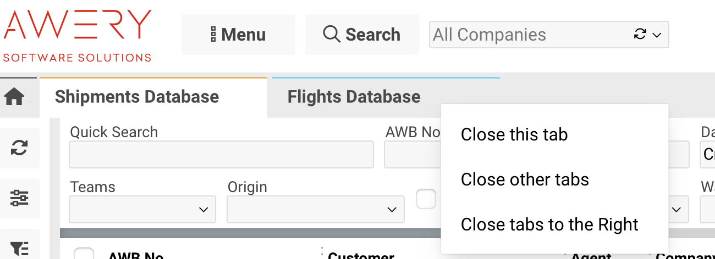The width and height of the screenshot is (715, 259).
Task: Toggle the checkbox next to Origin dropdown
Action: click(426, 199)
